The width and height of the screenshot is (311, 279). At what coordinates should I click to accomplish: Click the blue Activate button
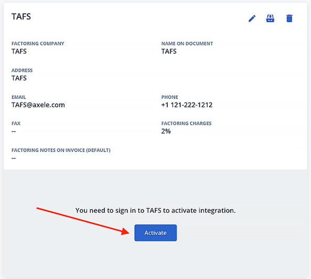tap(155, 233)
